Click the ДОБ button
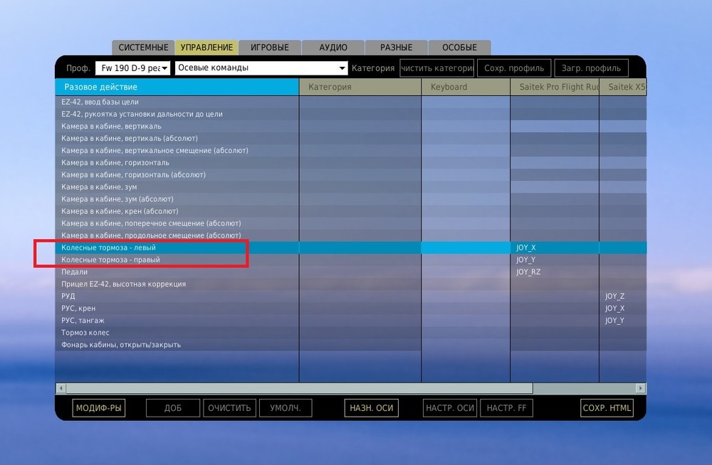This screenshot has height=465, width=712. [x=173, y=408]
